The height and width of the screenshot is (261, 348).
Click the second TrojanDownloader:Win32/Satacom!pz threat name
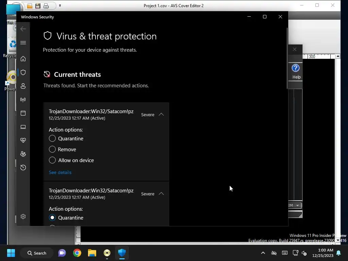tap(91, 191)
